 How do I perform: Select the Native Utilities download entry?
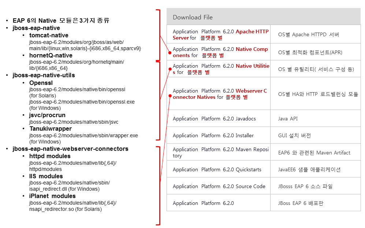[x=220, y=69]
